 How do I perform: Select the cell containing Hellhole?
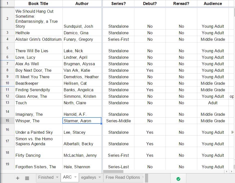(x=38, y=33)
